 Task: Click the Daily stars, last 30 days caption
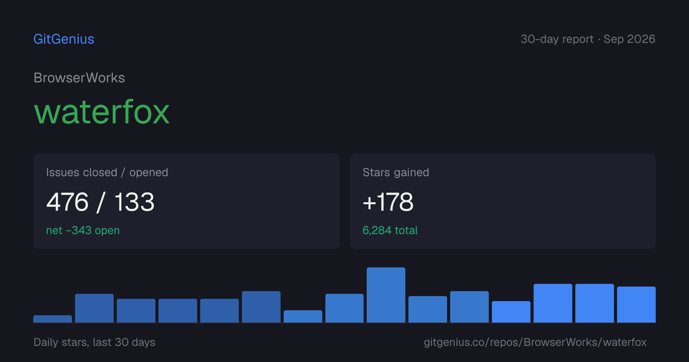(x=95, y=342)
